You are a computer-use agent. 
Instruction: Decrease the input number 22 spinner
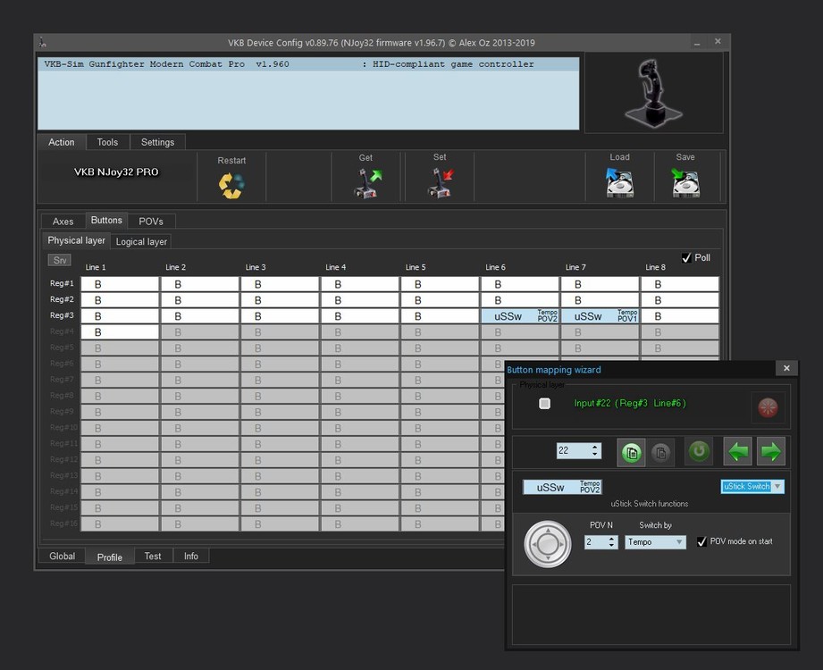click(594, 455)
